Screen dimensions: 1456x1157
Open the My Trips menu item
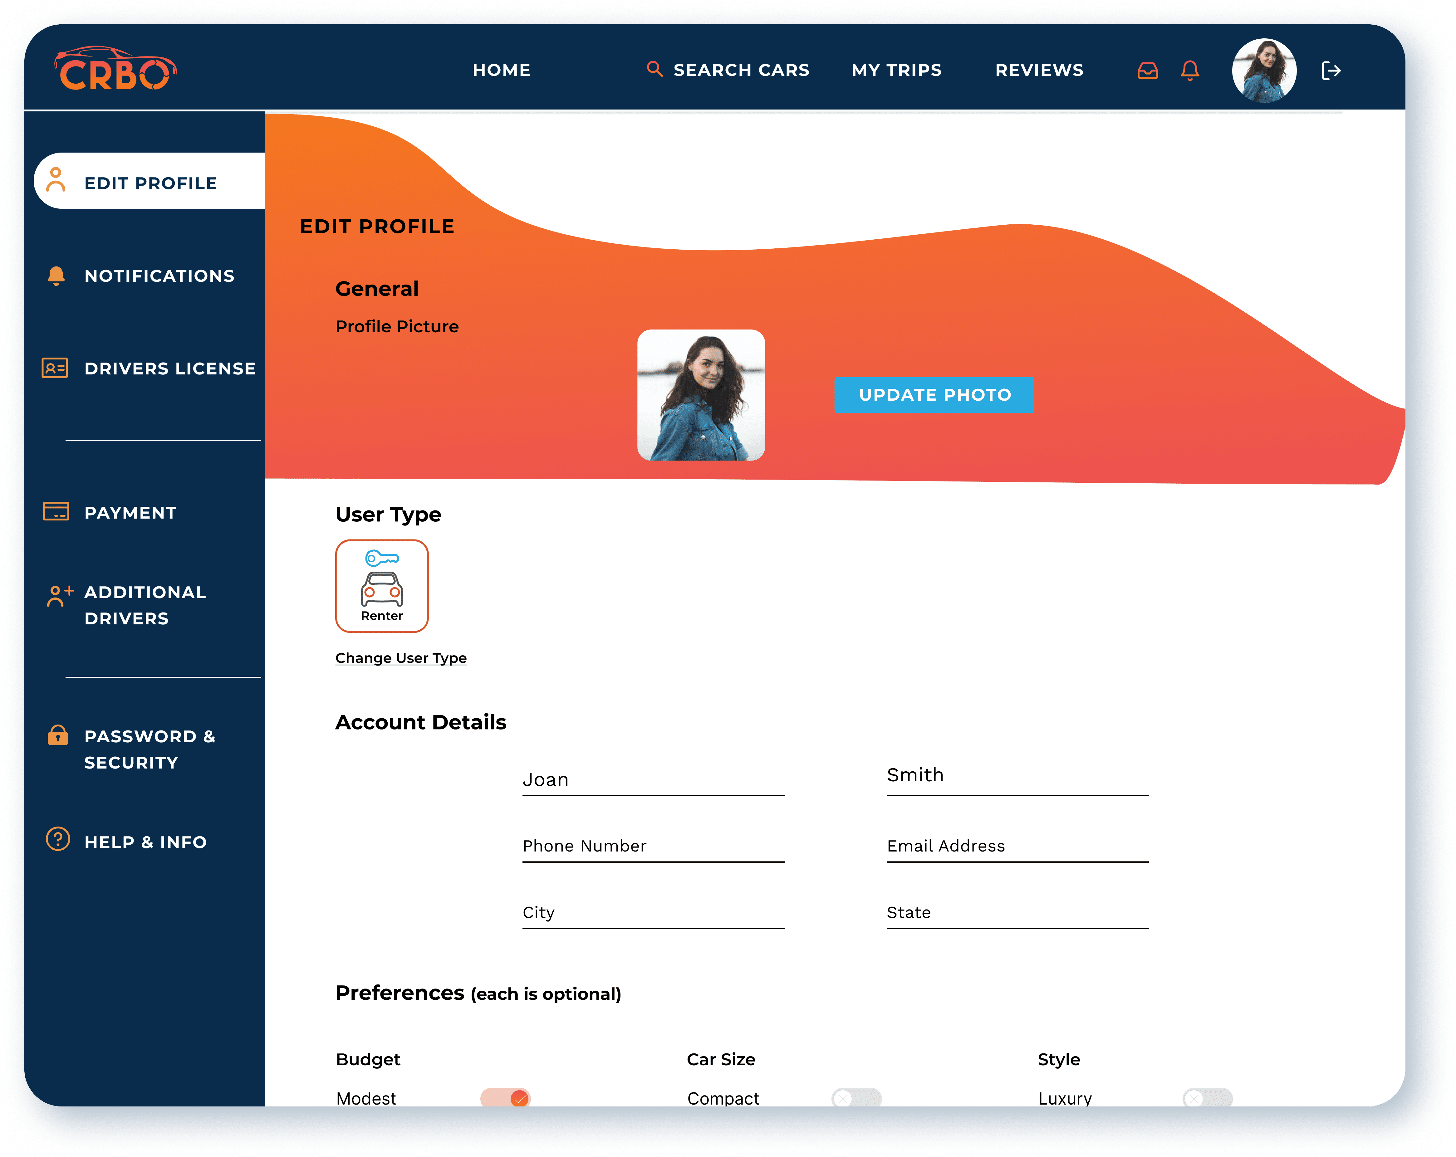[x=896, y=70]
